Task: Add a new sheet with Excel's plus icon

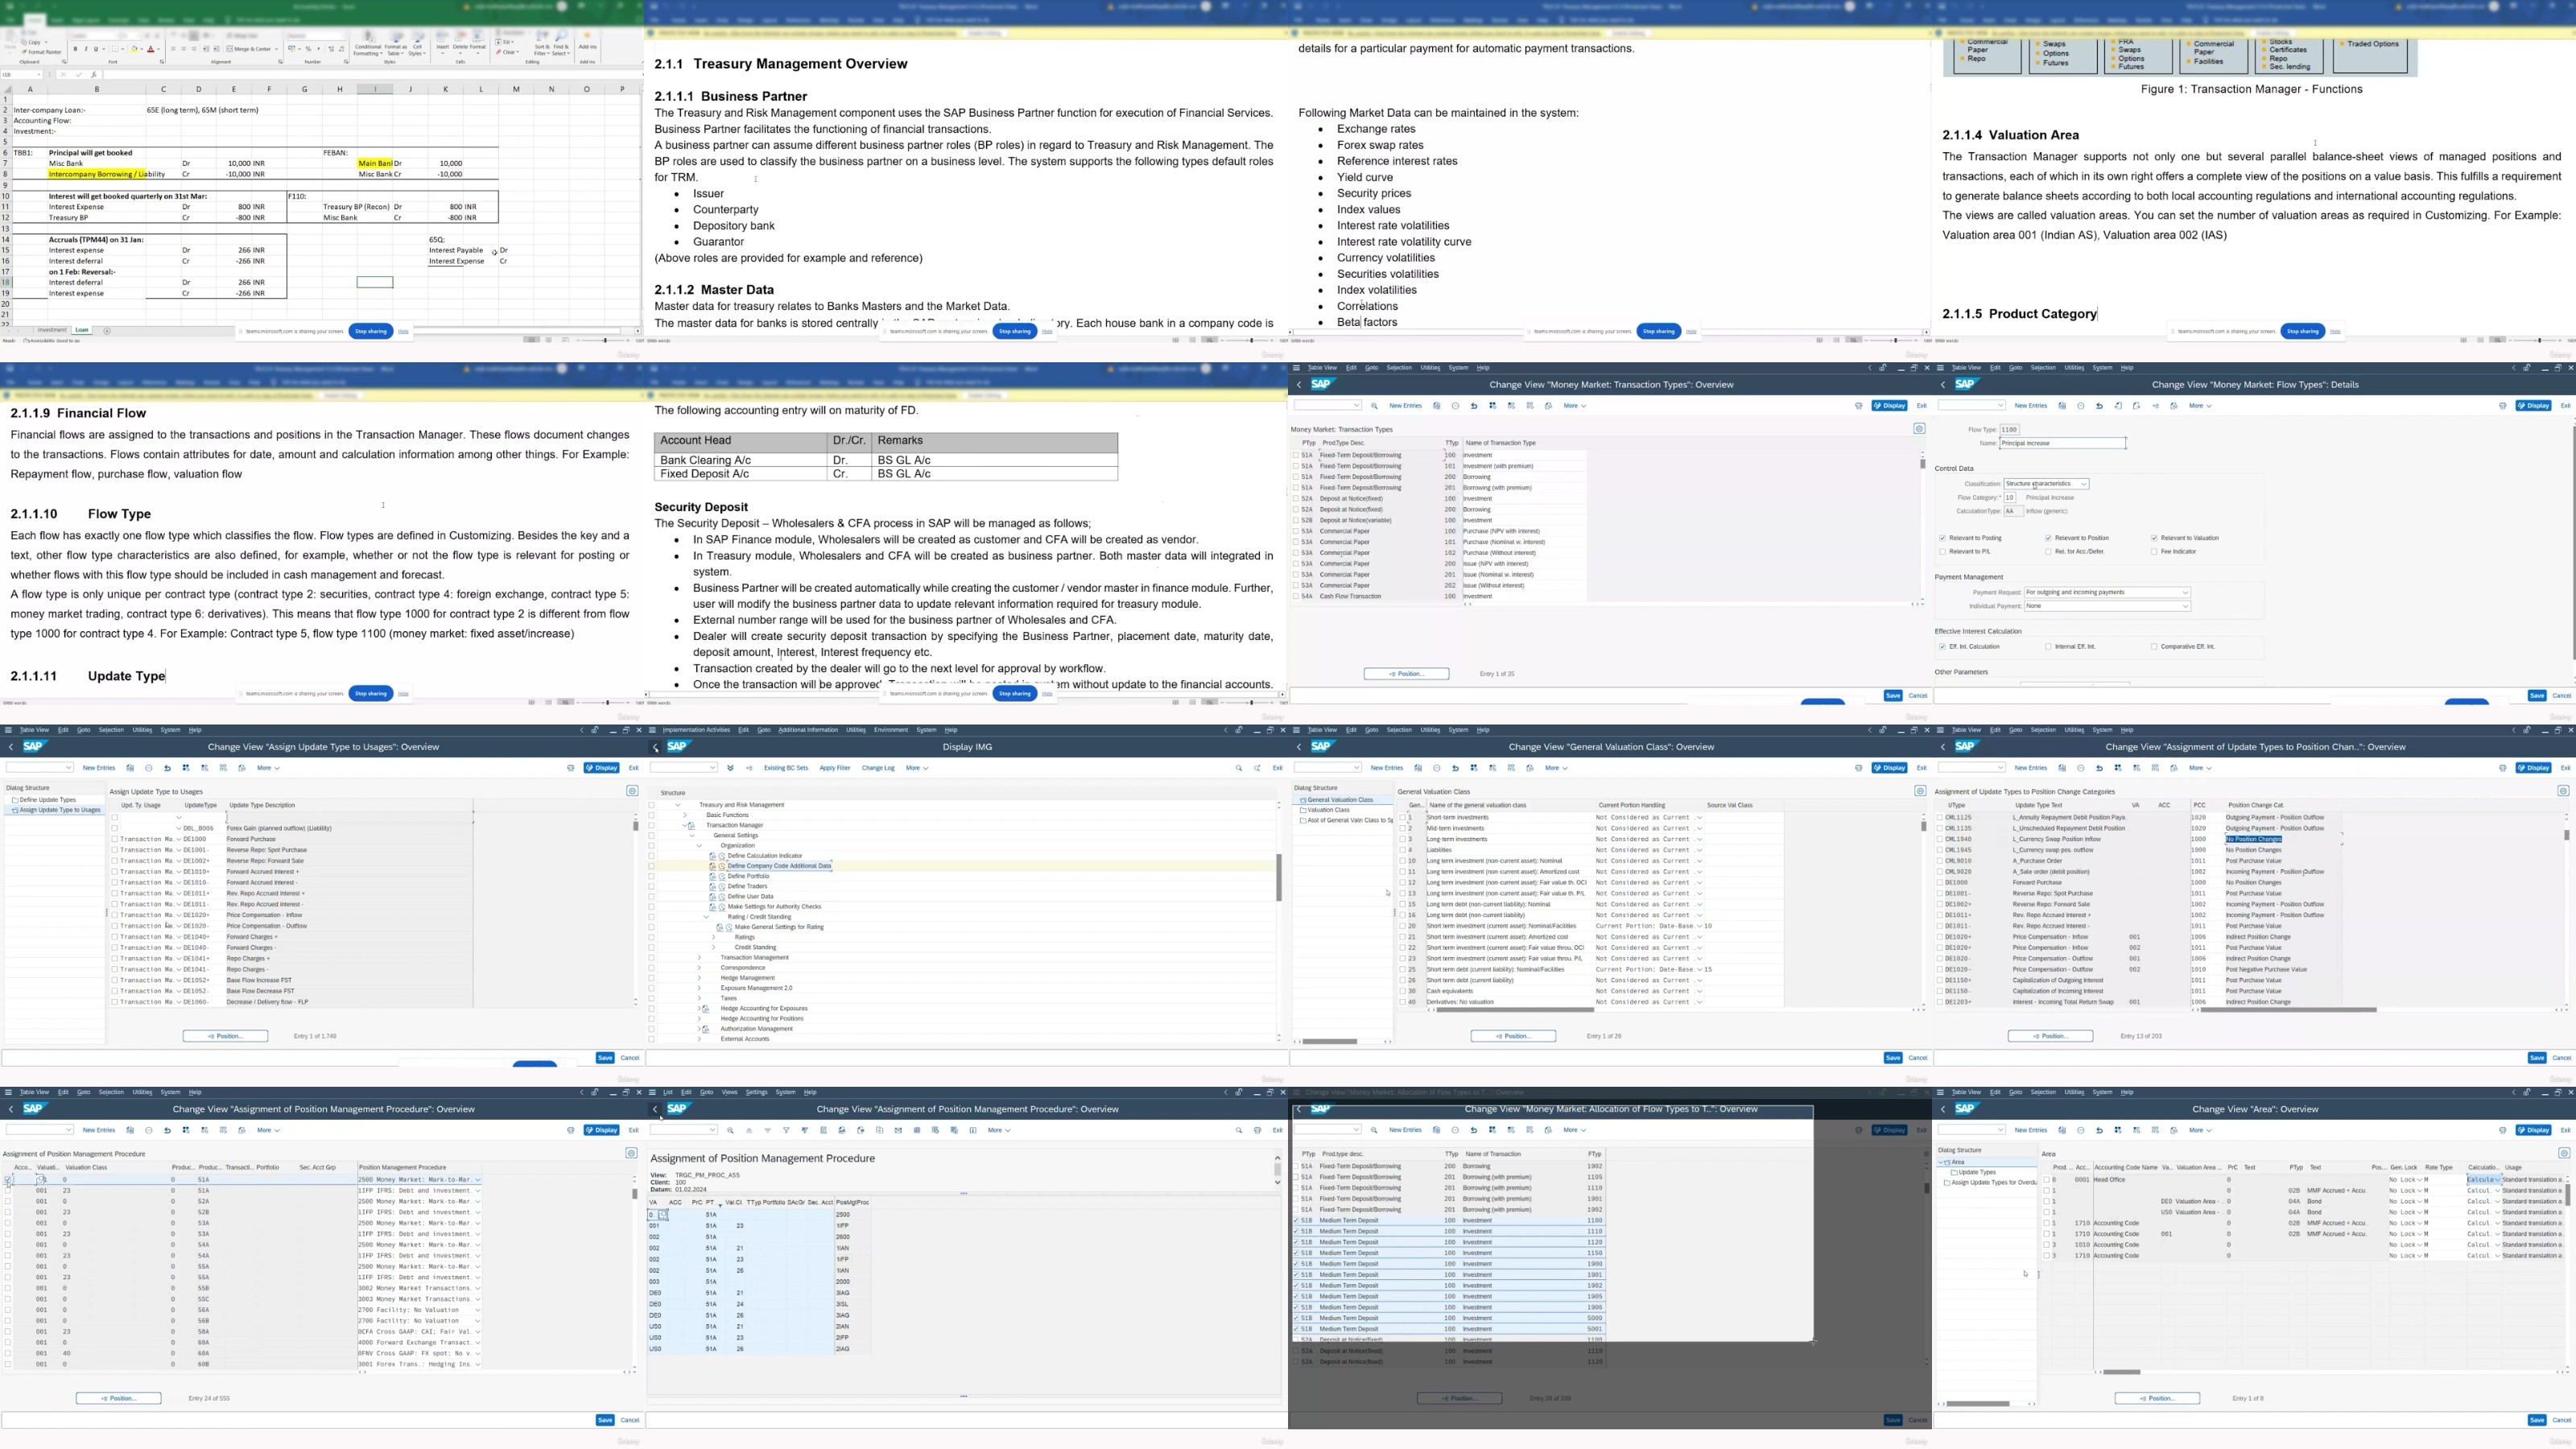Action: click(107, 330)
